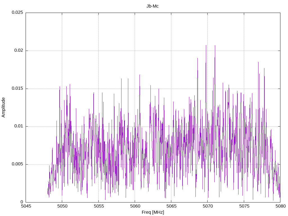
Task: Click the 0.01 y-axis tick label
Action: click(x=19, y=126)
